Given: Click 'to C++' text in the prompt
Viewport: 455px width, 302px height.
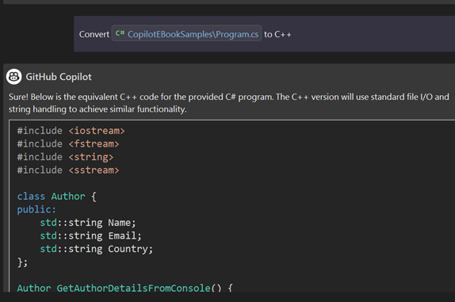Looking at the screenshot, I should [277, 34].
